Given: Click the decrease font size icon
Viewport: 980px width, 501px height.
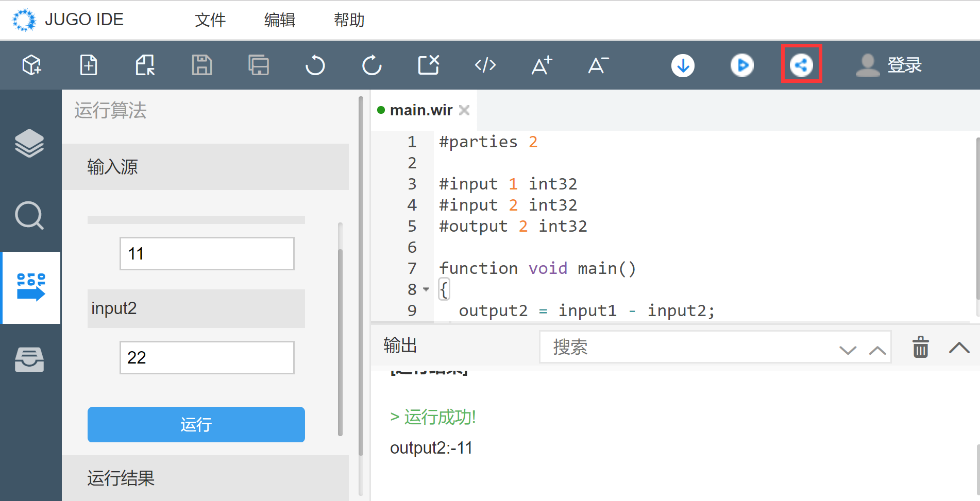Looking at the screenshot, I should click(x=598, y=65).
